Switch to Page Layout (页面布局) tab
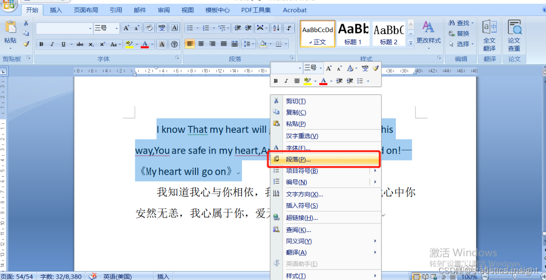546x280 pixels. click(86, 10)
